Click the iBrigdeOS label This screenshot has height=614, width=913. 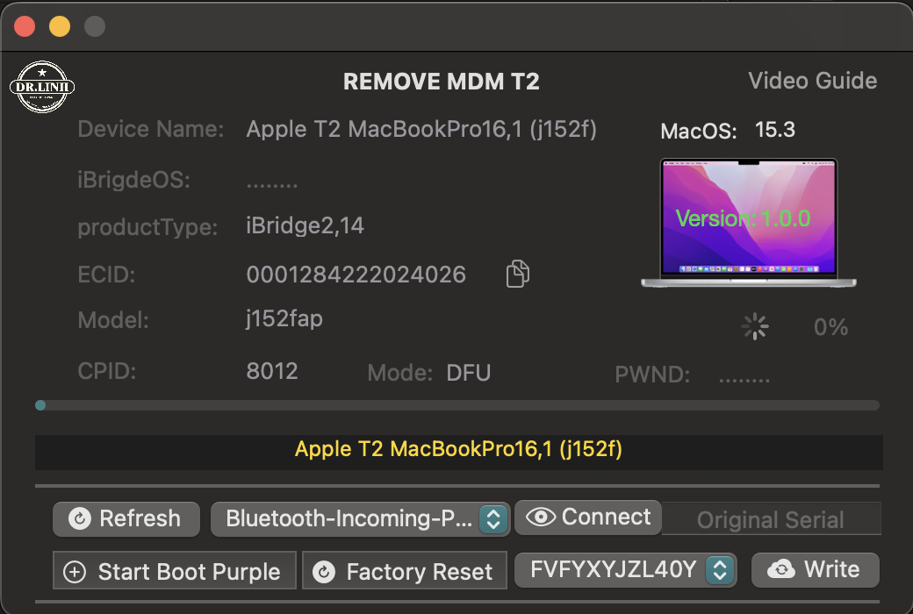[x=134, y=180]
